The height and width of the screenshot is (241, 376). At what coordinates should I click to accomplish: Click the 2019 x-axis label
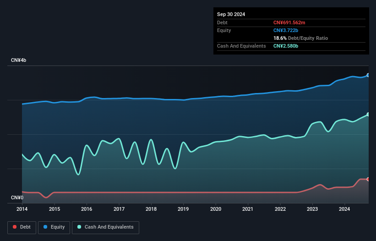coord(183,209)
